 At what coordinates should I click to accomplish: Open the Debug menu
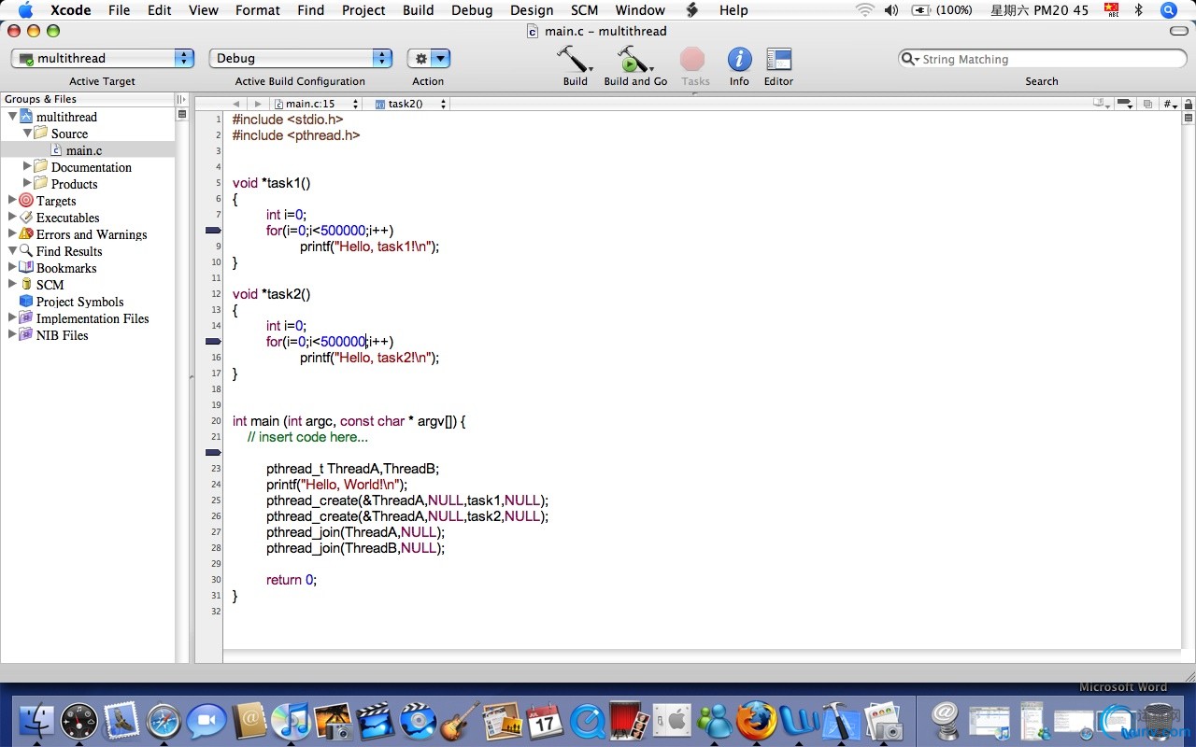click(x=472, y=10)
